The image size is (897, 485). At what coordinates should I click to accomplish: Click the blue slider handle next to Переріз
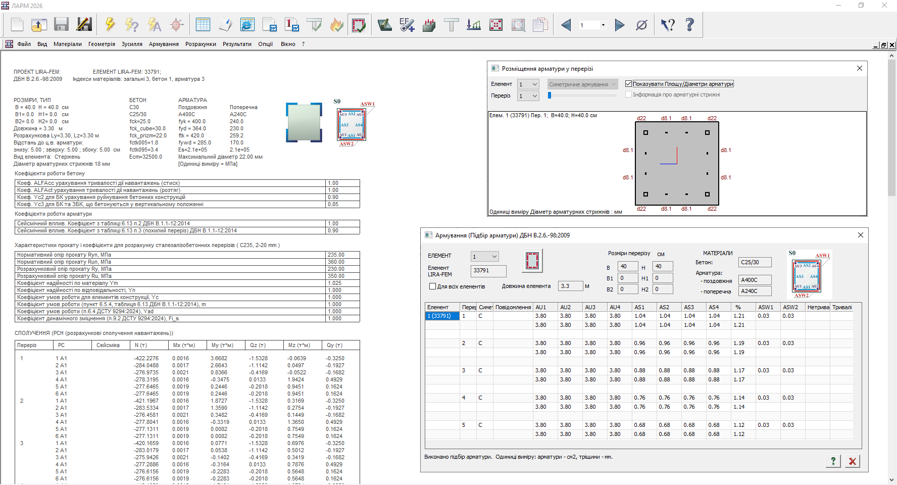[x=550, y=95]
